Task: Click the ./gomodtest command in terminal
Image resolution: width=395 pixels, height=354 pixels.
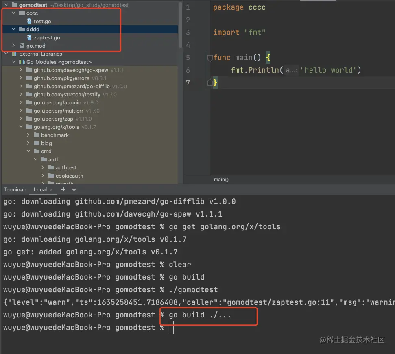Action: pyautogui.click(x=193, y=290)
